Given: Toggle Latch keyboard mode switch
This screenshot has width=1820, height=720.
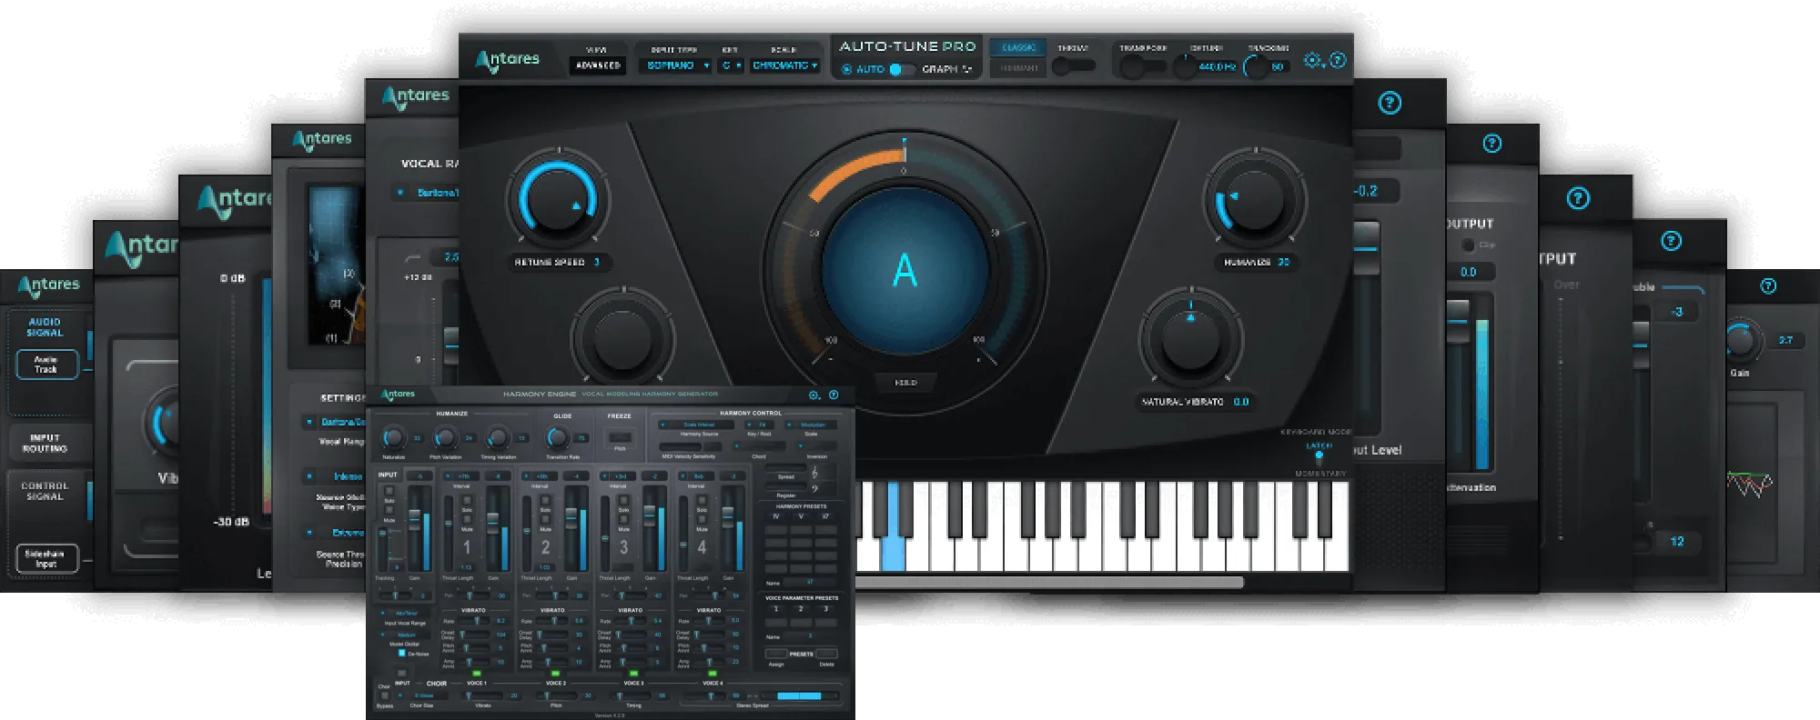Looking at the screenshot, I should [1319, 455].
